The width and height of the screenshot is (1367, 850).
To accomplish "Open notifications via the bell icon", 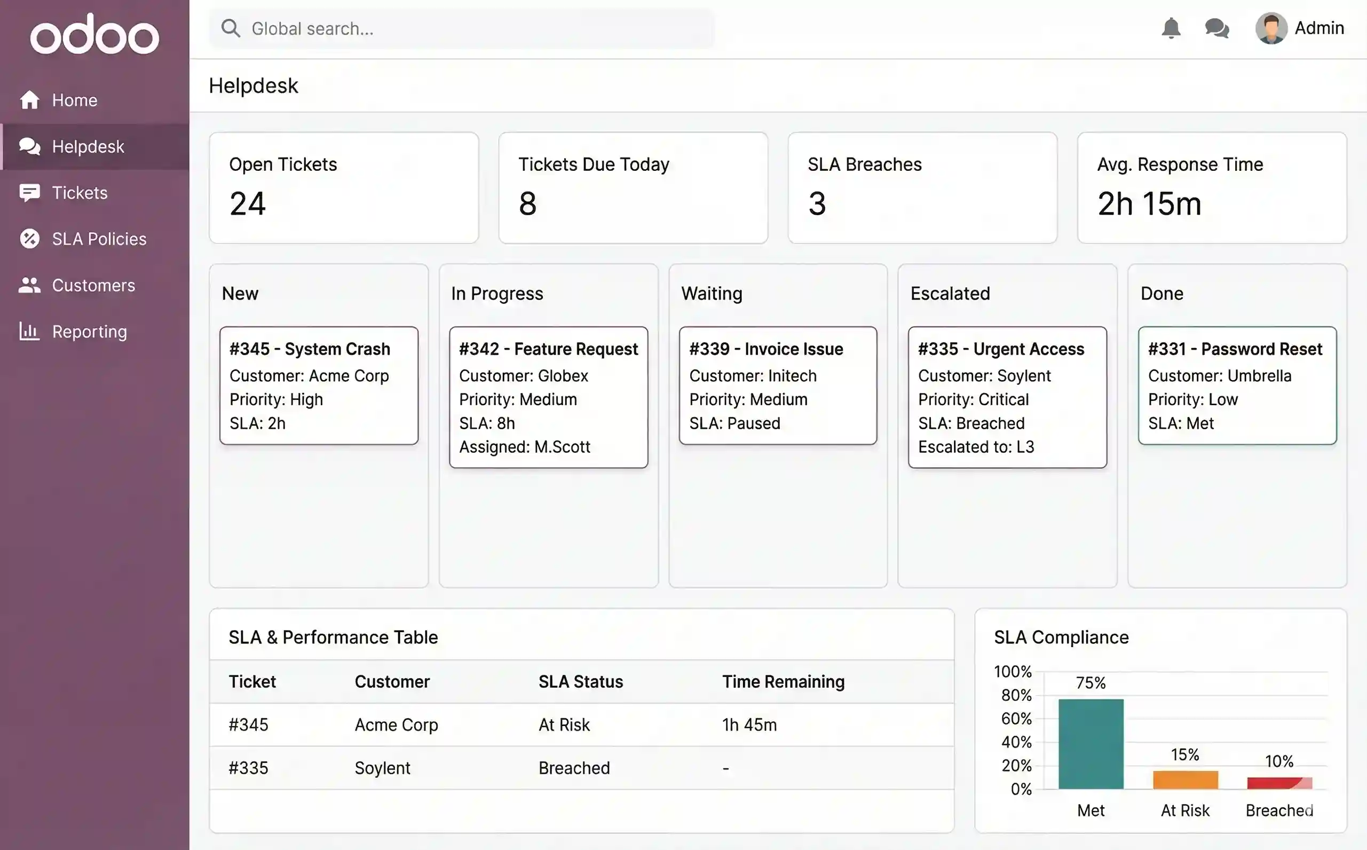I will pos(1171,28).
